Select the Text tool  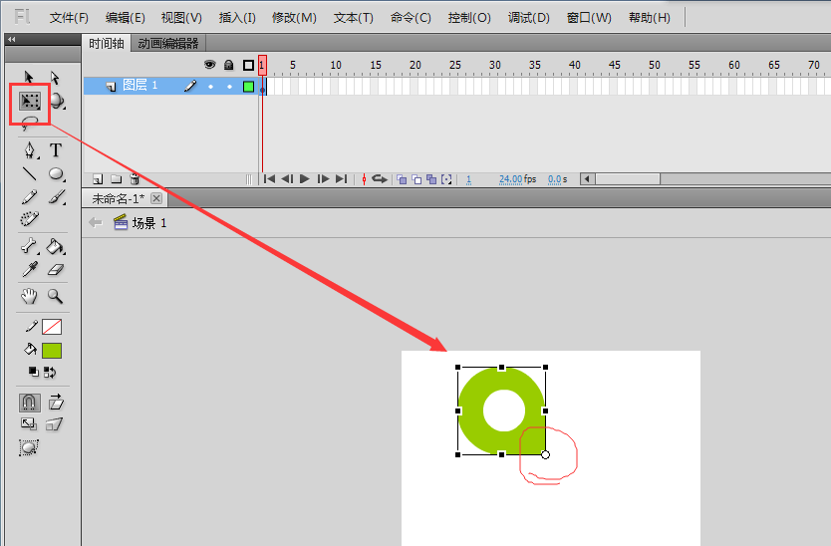pos(56,150)
